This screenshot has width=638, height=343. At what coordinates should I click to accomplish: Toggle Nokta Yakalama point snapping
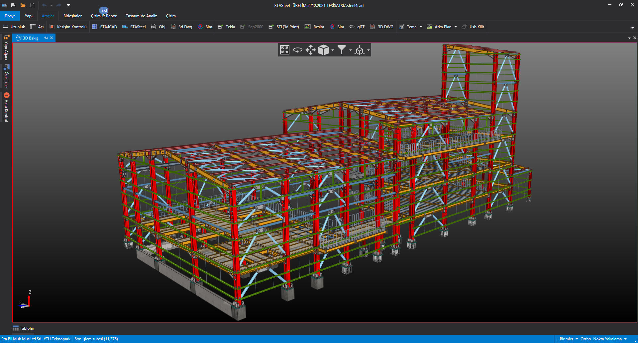607,339
